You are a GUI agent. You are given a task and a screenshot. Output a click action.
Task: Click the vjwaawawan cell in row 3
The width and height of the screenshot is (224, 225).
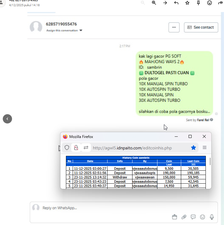(x=145, y=177)
